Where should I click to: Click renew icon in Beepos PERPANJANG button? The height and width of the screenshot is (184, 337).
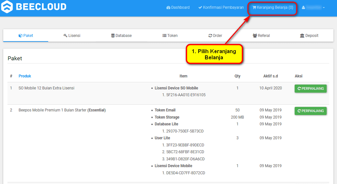click(x=299, y=111)
